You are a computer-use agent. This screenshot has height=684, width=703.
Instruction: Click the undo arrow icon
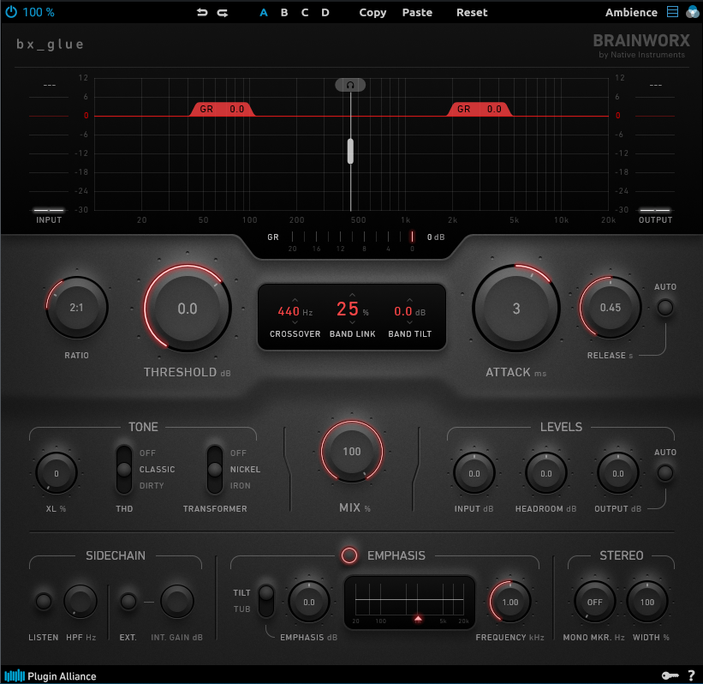202,13
